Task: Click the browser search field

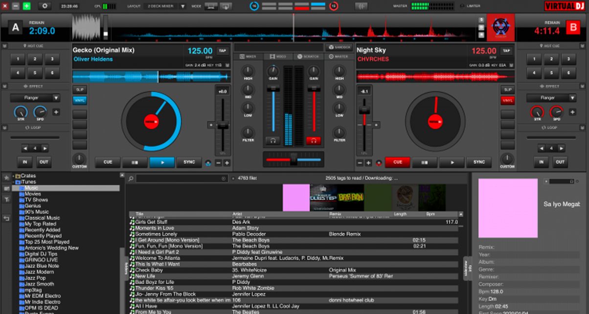Action: [182, 179]
